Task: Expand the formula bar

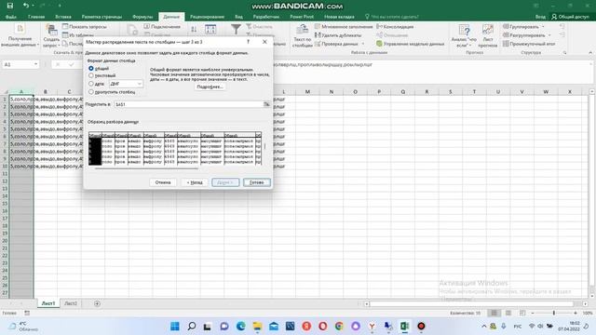Action: pos(590,64)
